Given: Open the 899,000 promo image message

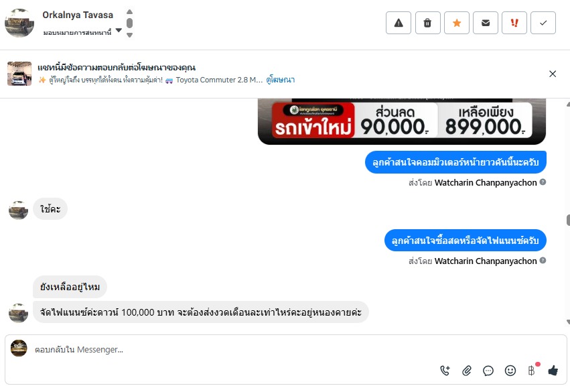Looking at the screenshot, I should click(402, 121).
